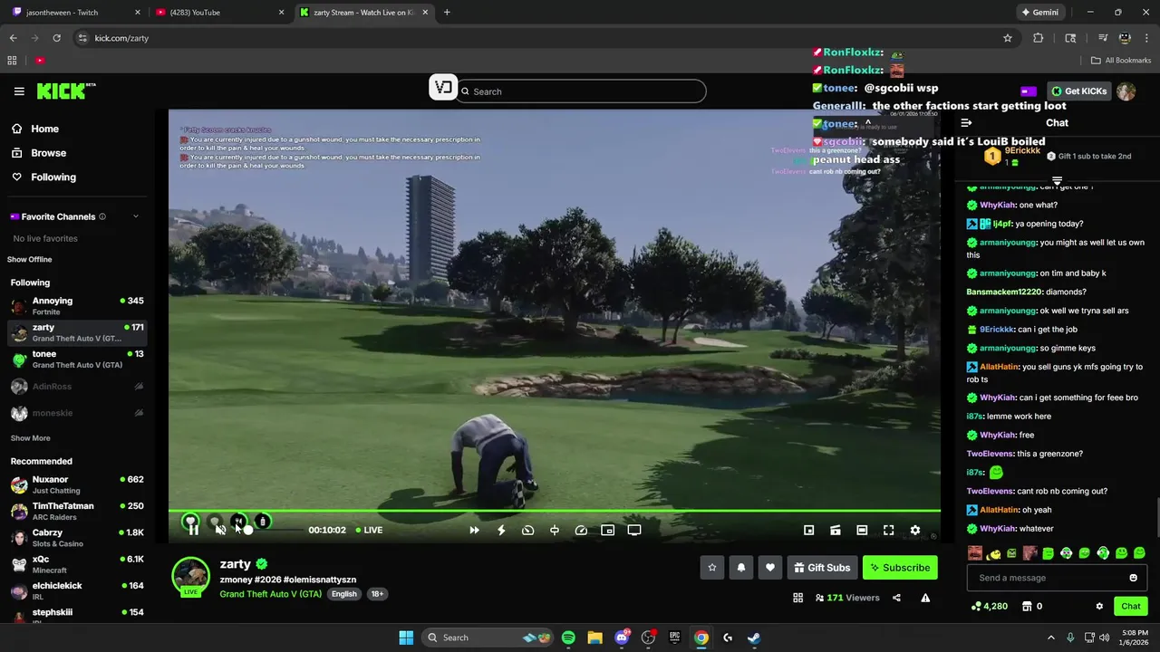
Task: Open AdinRoss offline channel
Action: pyautogui.click(x=77, y=387)
